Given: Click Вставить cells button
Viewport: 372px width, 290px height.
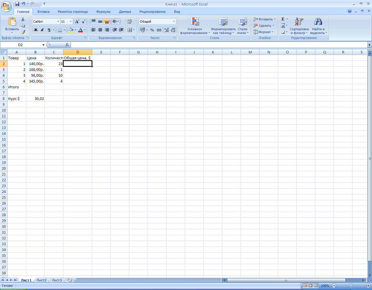Looking at the screenshot, I should click(x=264, y=19).
